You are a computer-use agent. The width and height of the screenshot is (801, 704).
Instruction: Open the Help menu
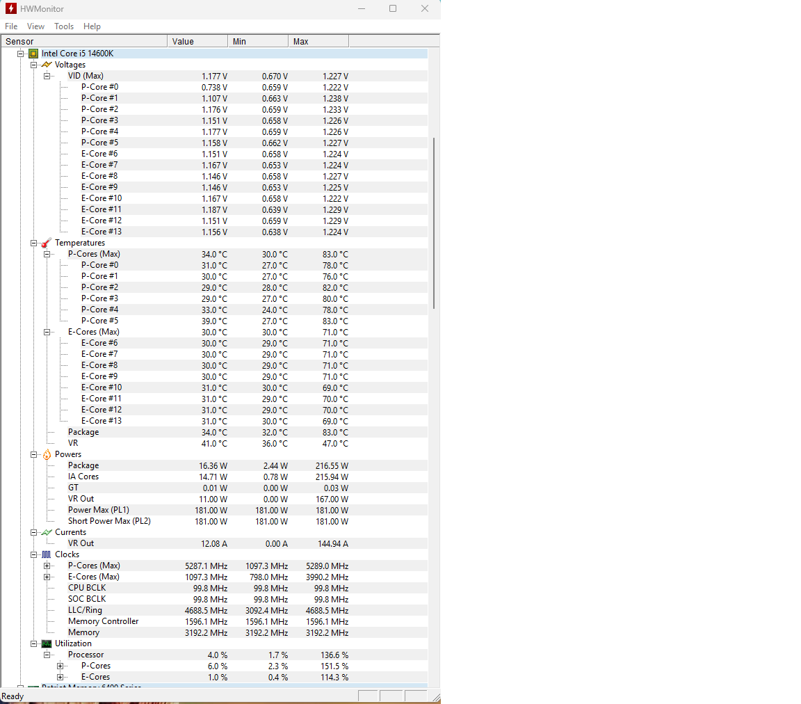[x=92, y=26]
